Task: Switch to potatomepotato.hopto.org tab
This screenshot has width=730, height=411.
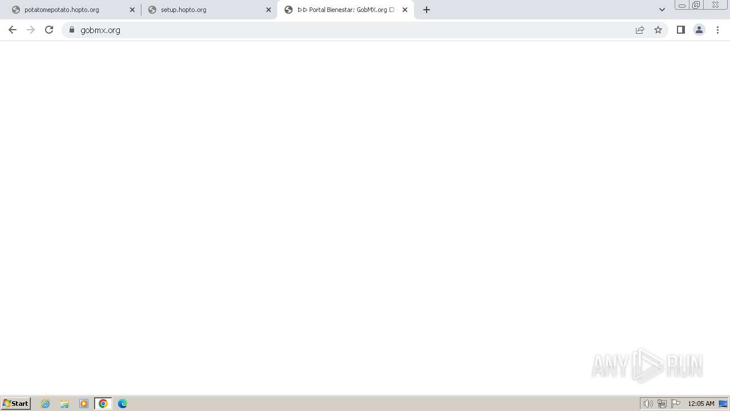Action: [x=73, y=10]
